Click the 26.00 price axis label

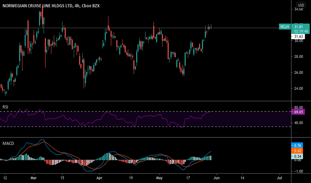pos(299,73)
